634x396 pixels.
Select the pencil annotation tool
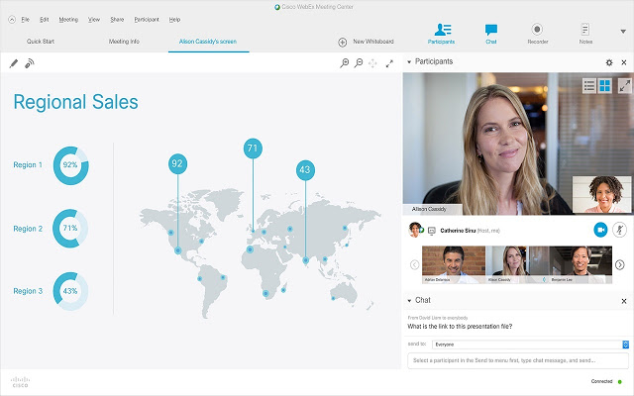pos(14,63)
